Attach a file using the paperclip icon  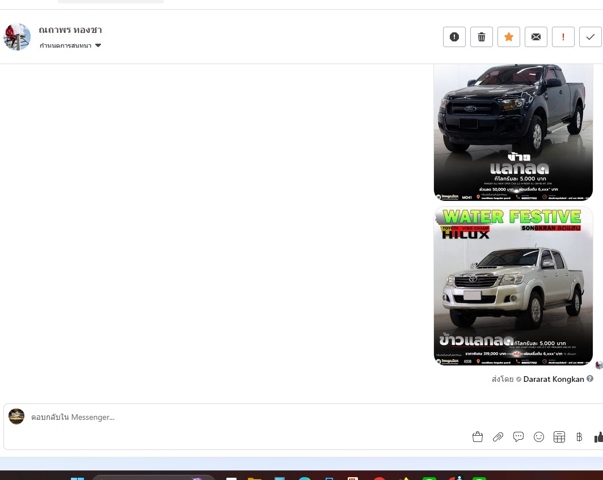point(498,437)
